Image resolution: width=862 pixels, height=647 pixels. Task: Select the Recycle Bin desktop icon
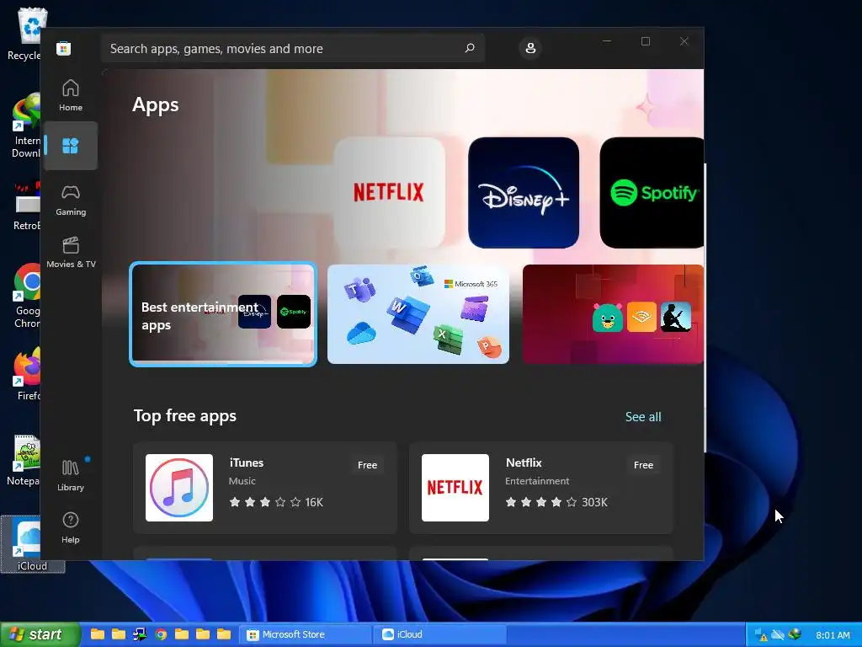pos(24,33)
